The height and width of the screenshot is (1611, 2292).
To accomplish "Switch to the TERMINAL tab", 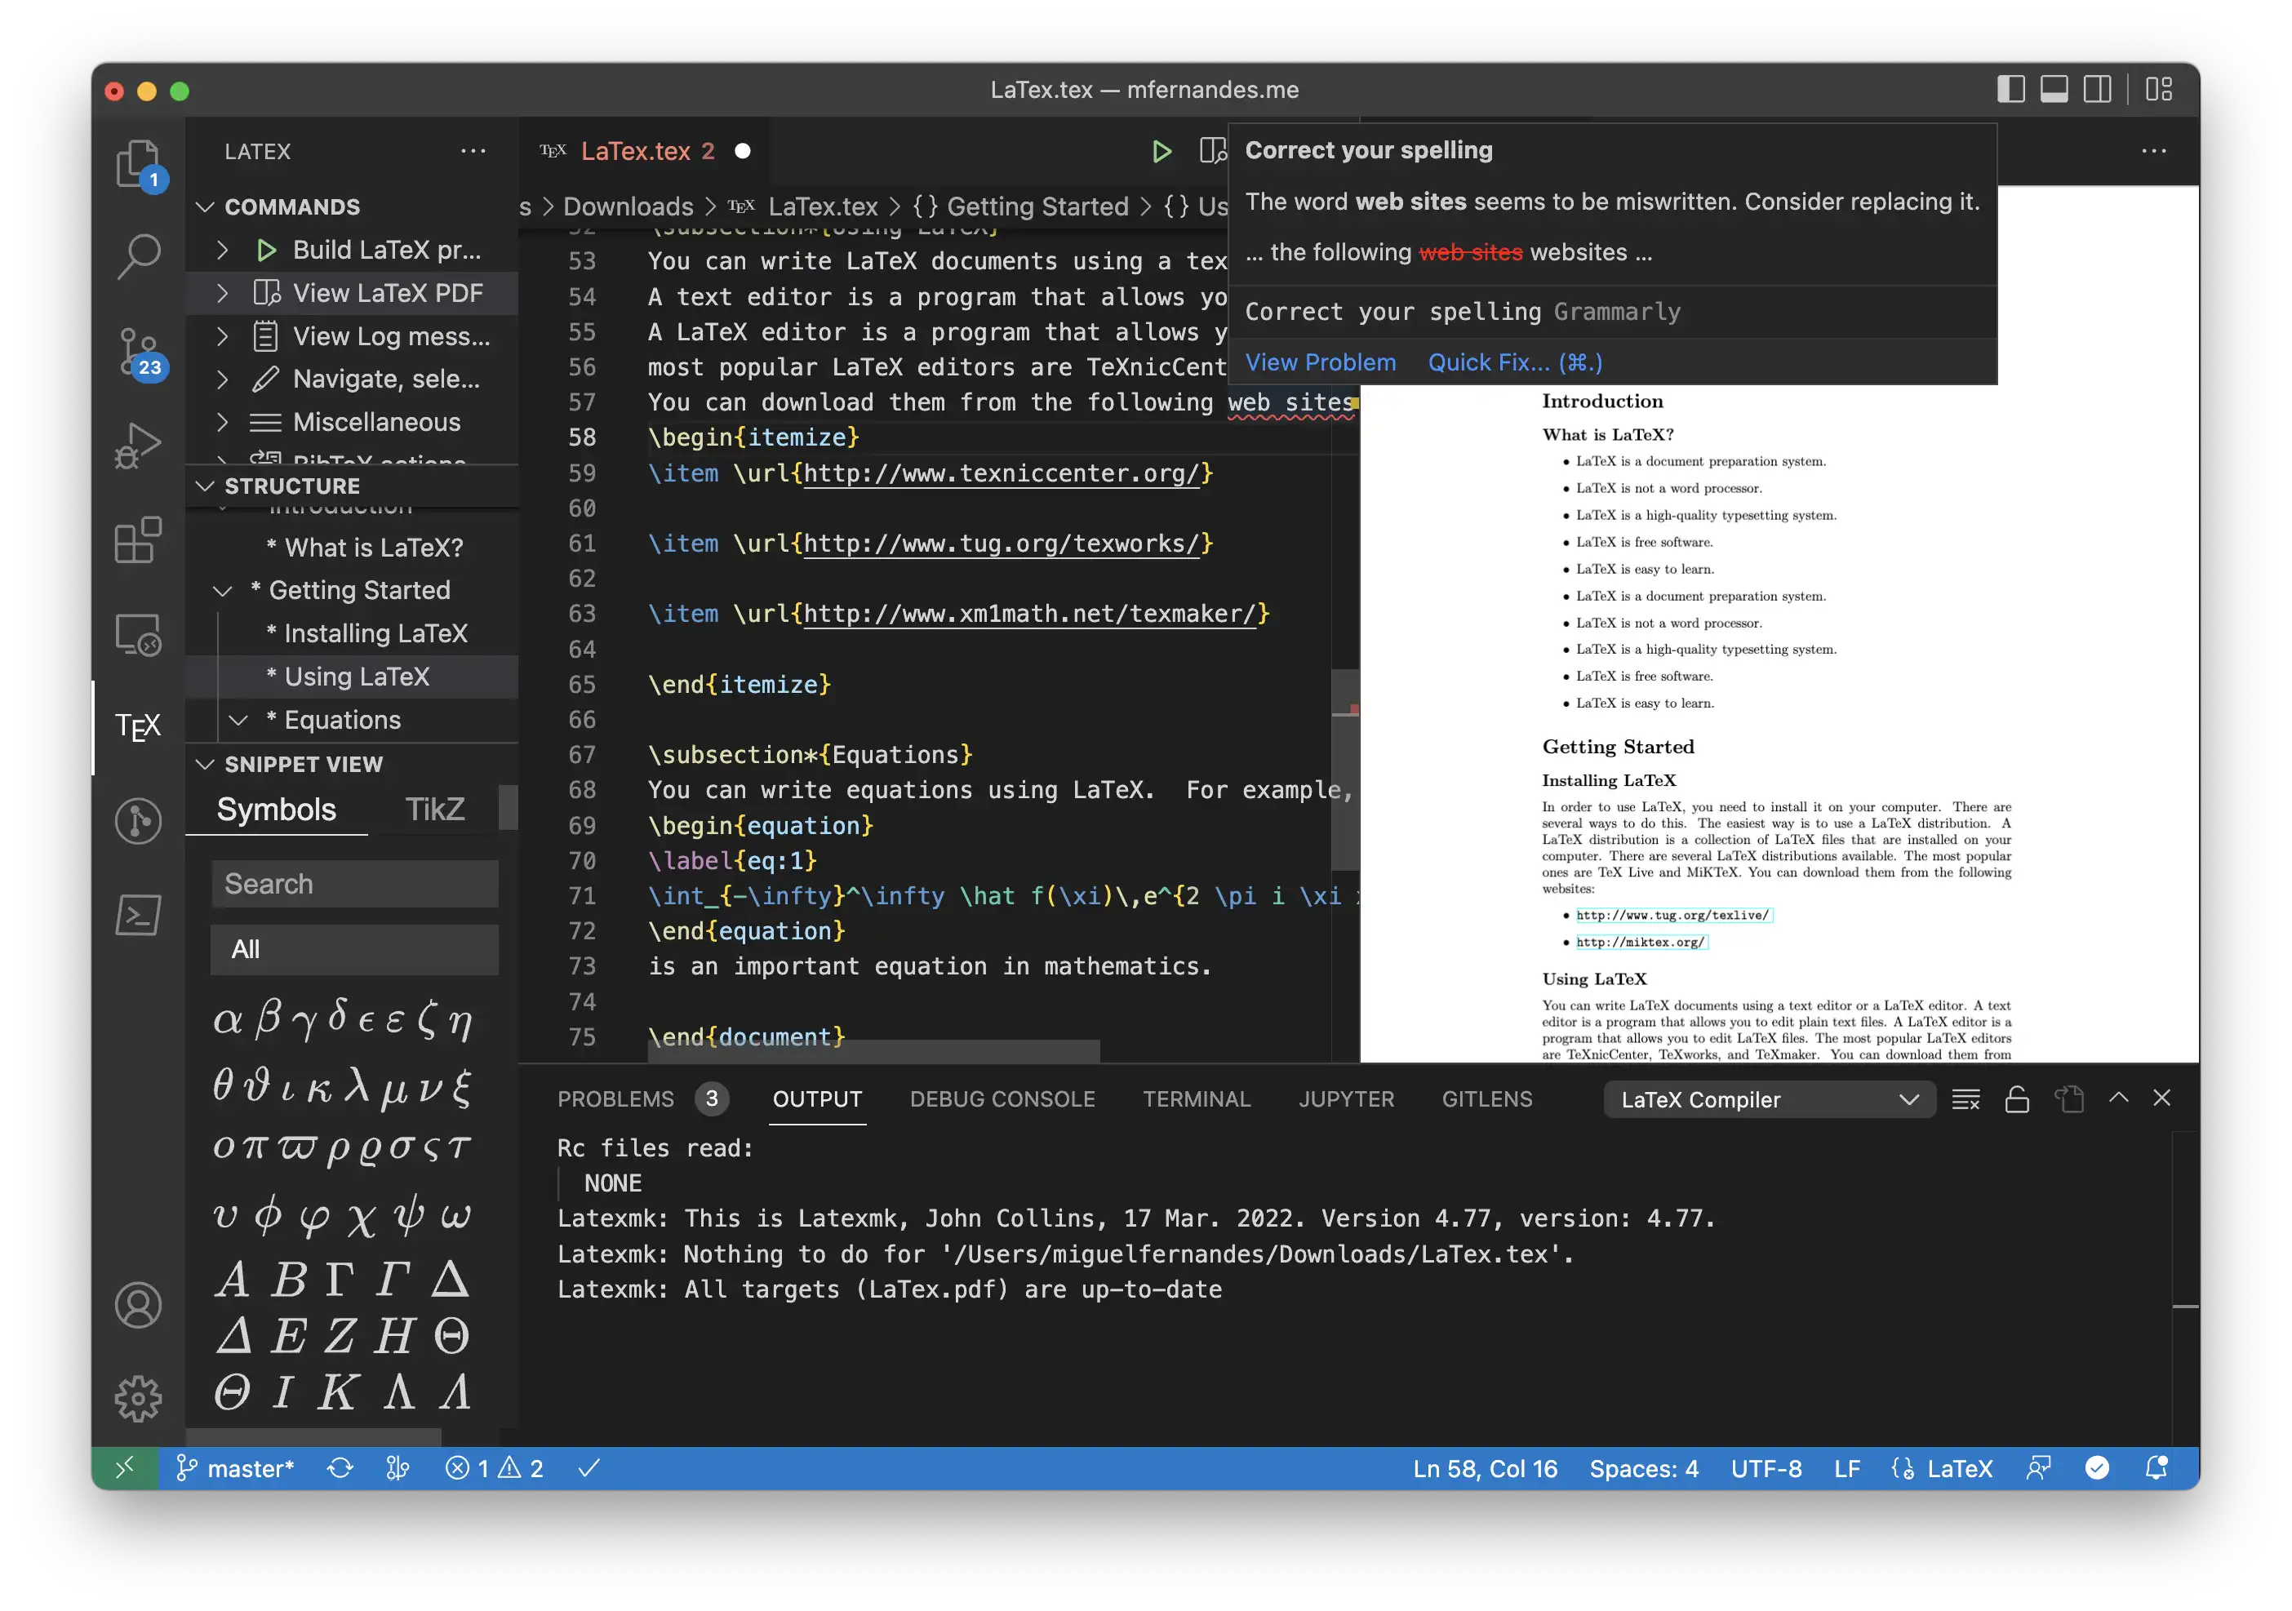I will [1196, 1098].
